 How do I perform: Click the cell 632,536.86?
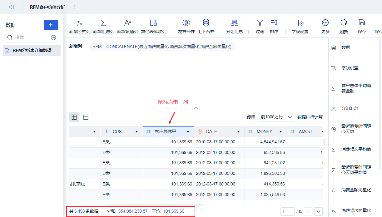[x=266, y=152]
